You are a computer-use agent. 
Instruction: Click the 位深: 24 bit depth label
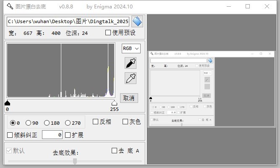77,33
